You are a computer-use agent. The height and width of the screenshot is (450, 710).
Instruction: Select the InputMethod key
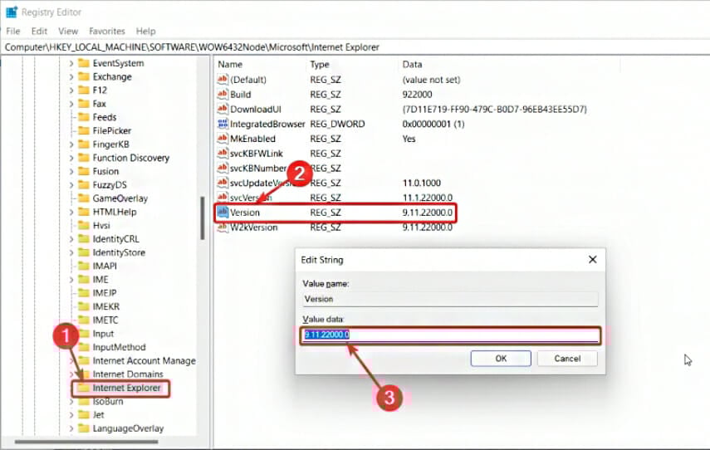pyautogui.click(x=119, y=347)
